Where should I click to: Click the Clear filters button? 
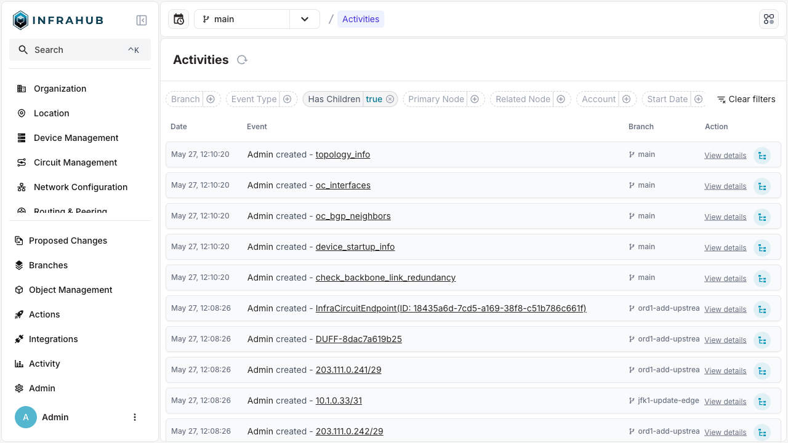746,99
